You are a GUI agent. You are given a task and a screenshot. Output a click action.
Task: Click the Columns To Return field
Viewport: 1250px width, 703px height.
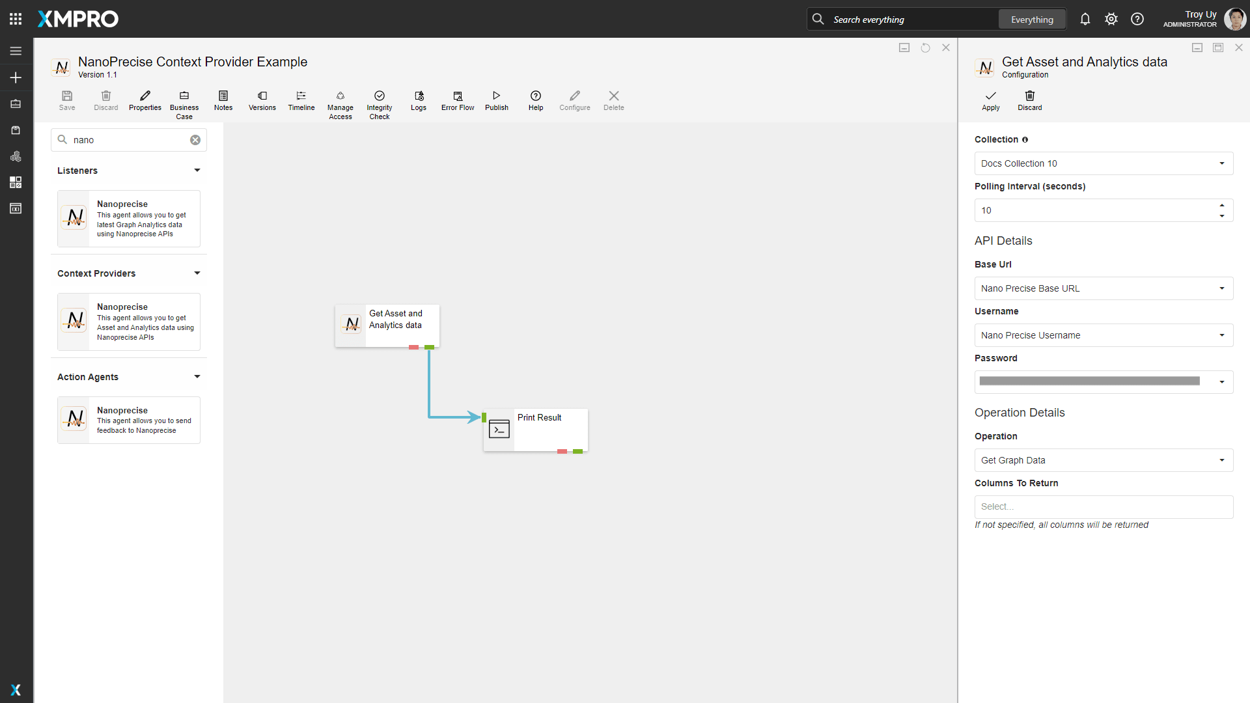click(1103, 507)
